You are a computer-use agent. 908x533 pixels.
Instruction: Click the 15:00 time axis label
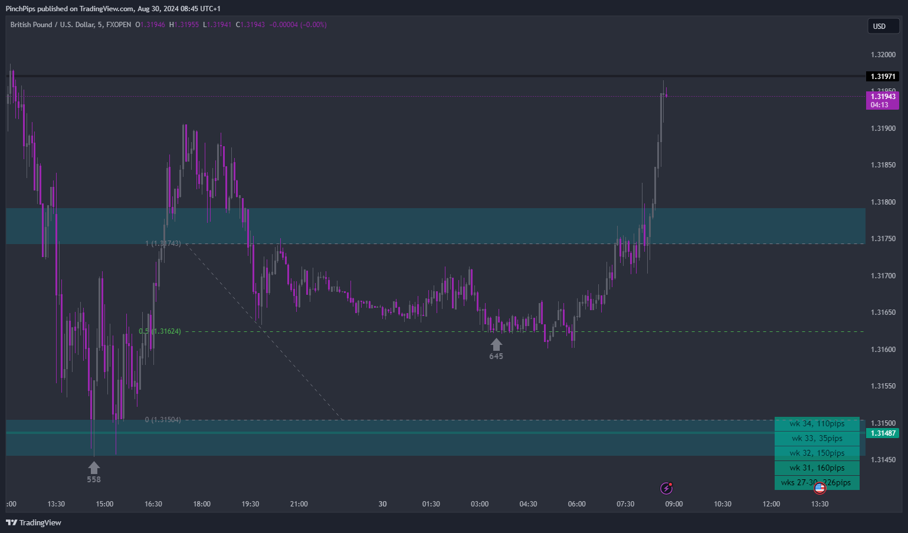click(x=104, y=504)
